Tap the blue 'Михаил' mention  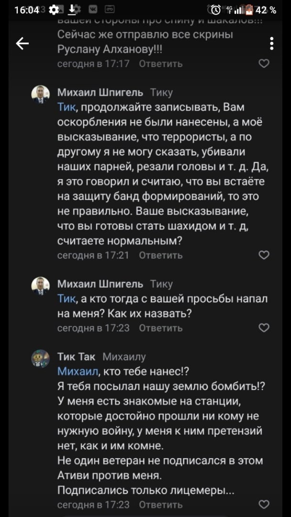78,371
